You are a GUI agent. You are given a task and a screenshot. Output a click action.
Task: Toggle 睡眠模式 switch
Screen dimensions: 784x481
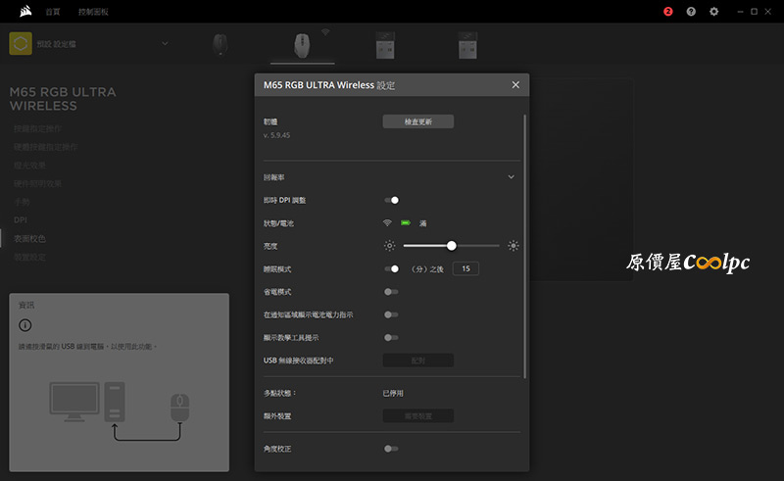(391, 269)
